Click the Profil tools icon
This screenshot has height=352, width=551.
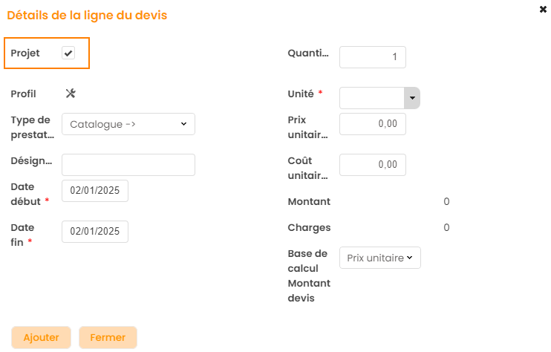click(x=71, y=93)
